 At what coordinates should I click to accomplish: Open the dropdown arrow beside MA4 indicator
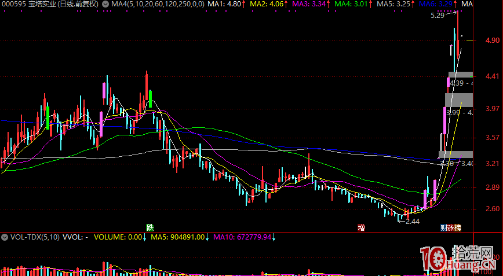[x=105, y=4]
